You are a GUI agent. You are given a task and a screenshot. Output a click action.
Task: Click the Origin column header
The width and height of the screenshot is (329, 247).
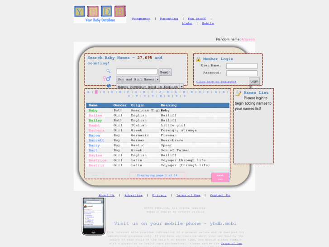click(x=138, y=105)
